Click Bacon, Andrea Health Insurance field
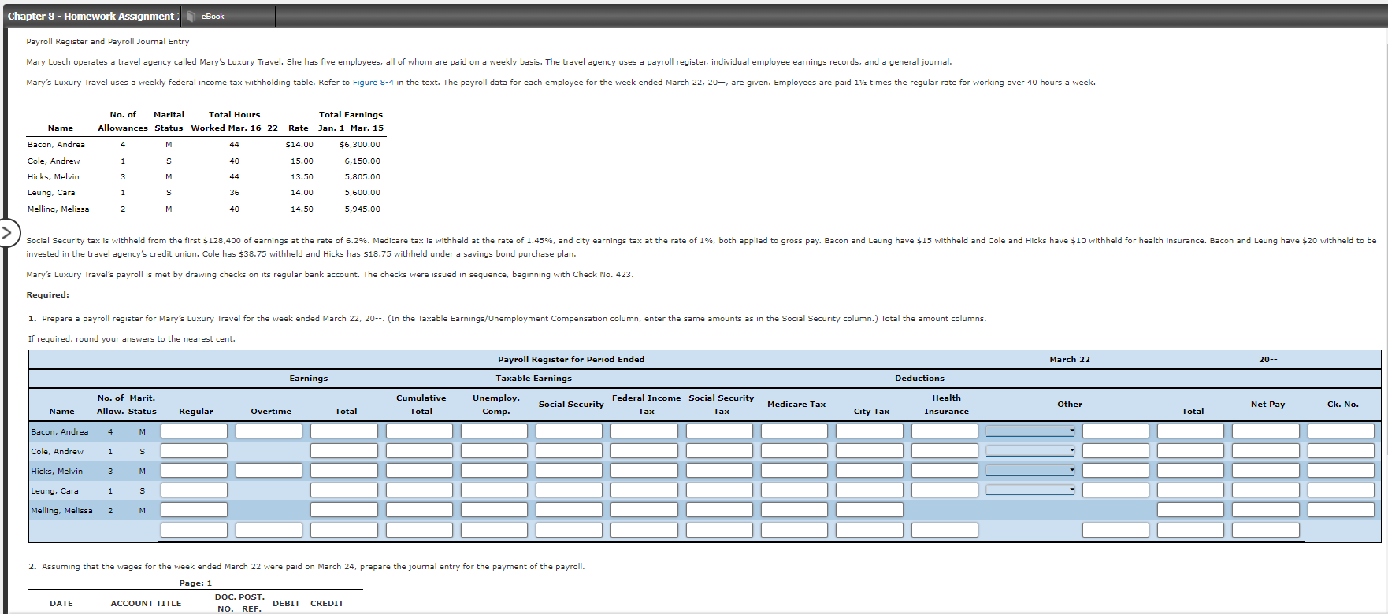Screen dimensions: 1388x614 (x=945, y=431)
